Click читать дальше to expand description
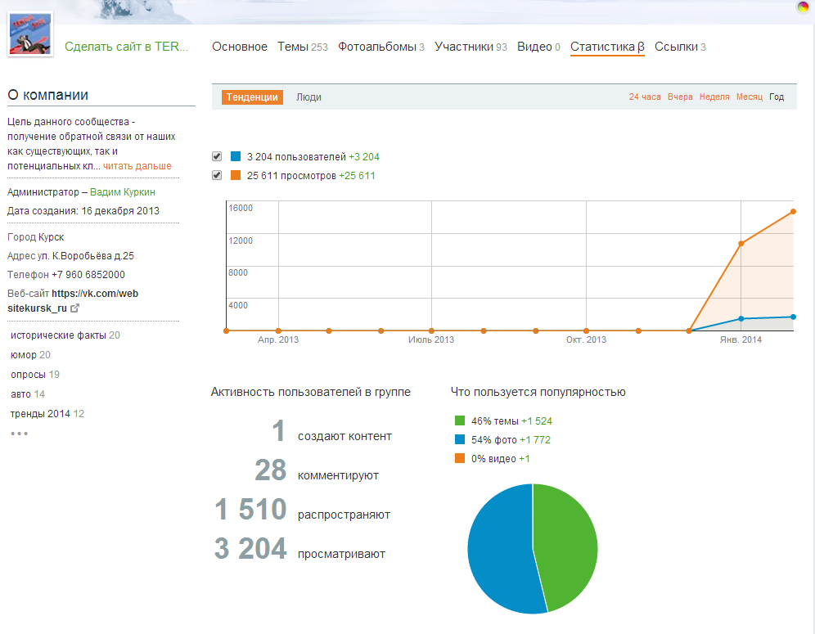The width and height of the screenshot is (815, 634). coord(137,166)
